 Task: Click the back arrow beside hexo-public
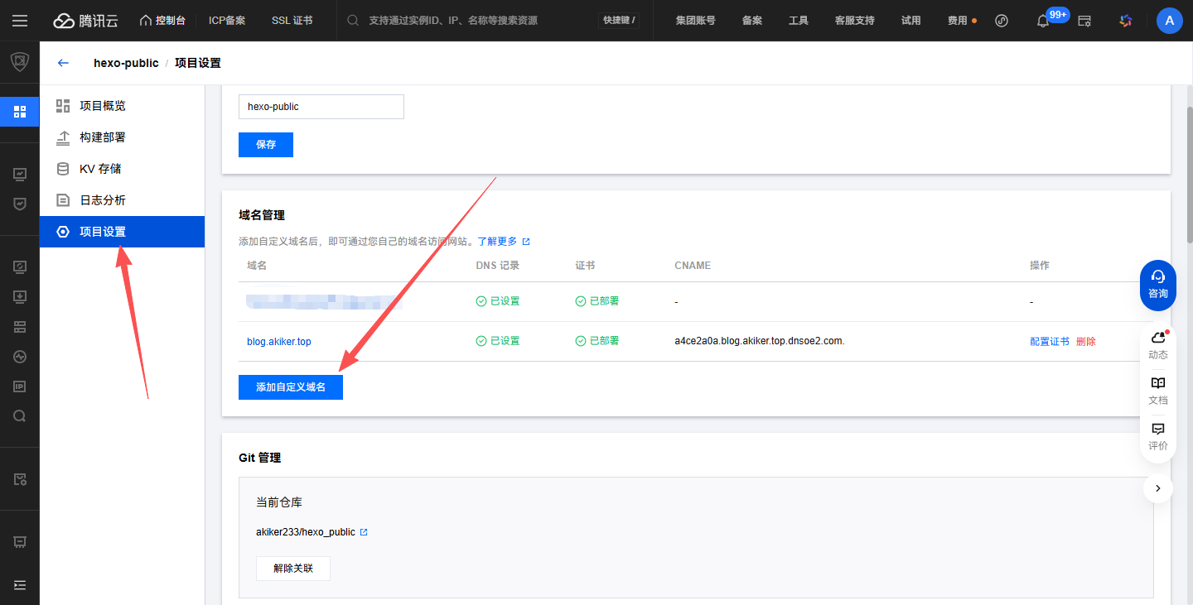click(63, 63)
